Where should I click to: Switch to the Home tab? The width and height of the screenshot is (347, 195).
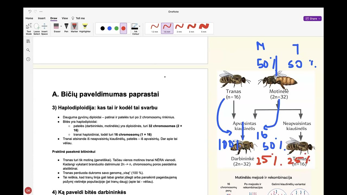pos(29,18)
